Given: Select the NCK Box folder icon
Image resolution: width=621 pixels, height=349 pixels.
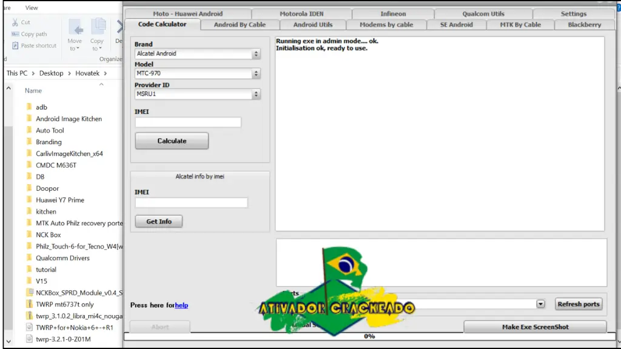Looking at the screenshot, I should coord(29,234).
